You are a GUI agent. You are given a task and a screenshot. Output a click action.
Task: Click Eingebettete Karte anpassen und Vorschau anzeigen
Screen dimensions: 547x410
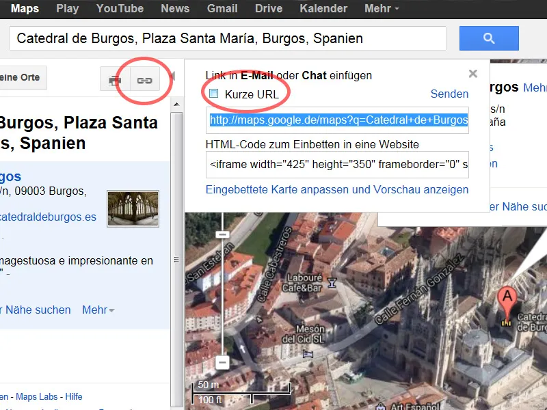[337, 189]
